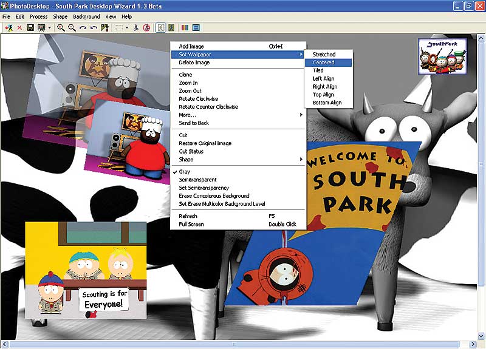Screen dimensions: 486x349
Task: Click the scissors Cut icon
Action: (x=135, y=28)
